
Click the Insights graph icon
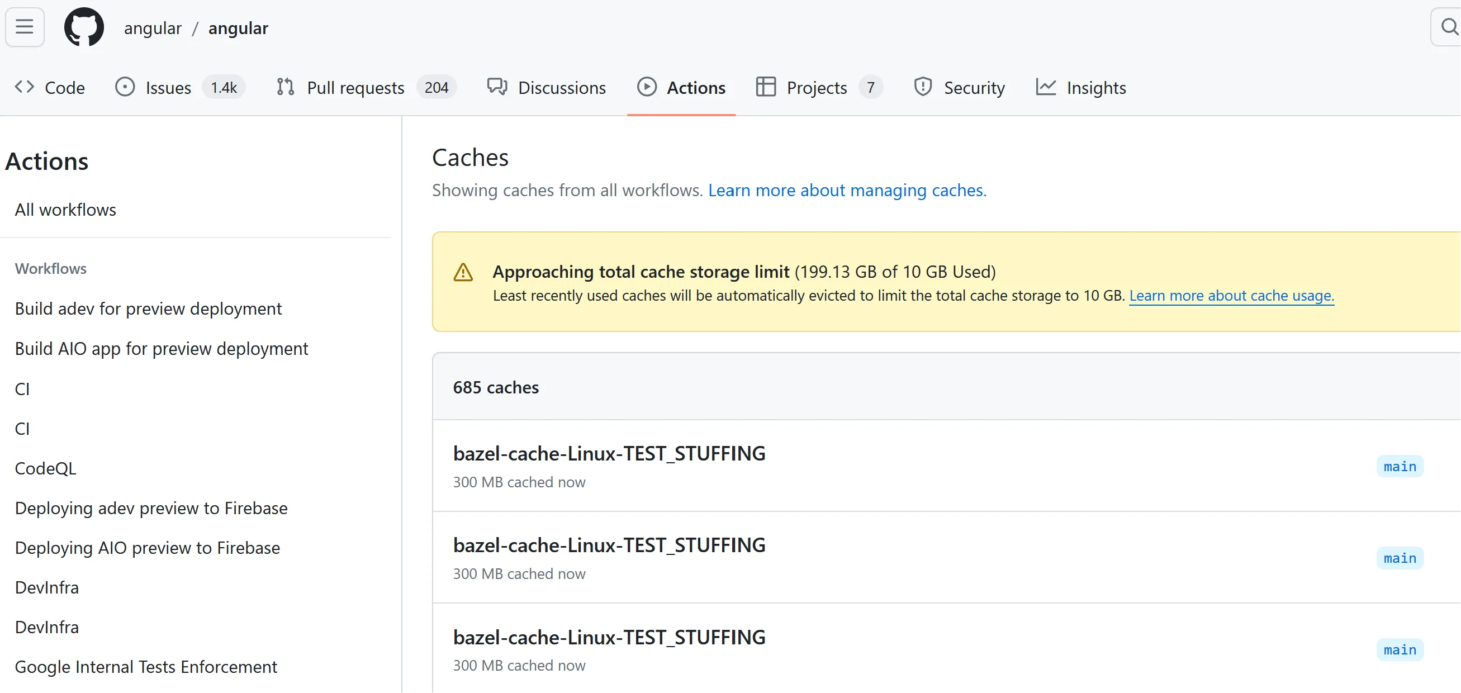1045,87
